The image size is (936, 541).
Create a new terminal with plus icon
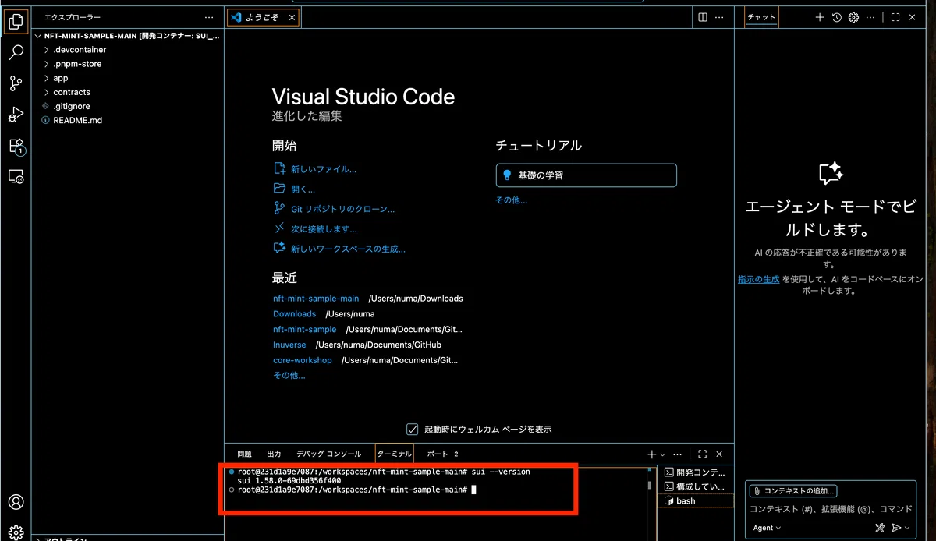tap(652, 454)
